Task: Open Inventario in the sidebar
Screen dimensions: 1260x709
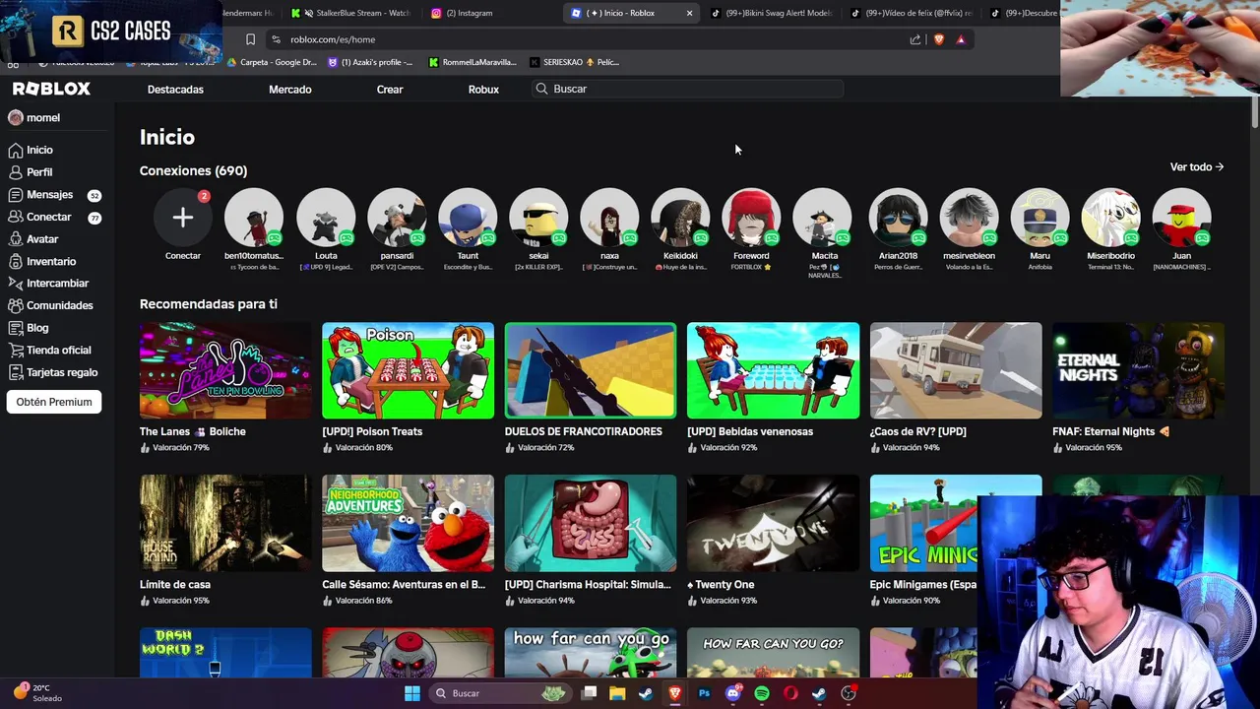Action: (42, 261)
